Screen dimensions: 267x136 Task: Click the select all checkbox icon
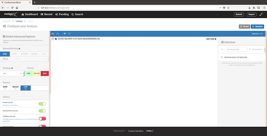click(x=65, y=34)
